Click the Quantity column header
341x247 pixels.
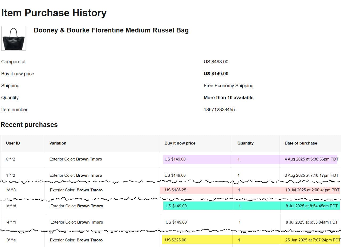tap(245, 143)
